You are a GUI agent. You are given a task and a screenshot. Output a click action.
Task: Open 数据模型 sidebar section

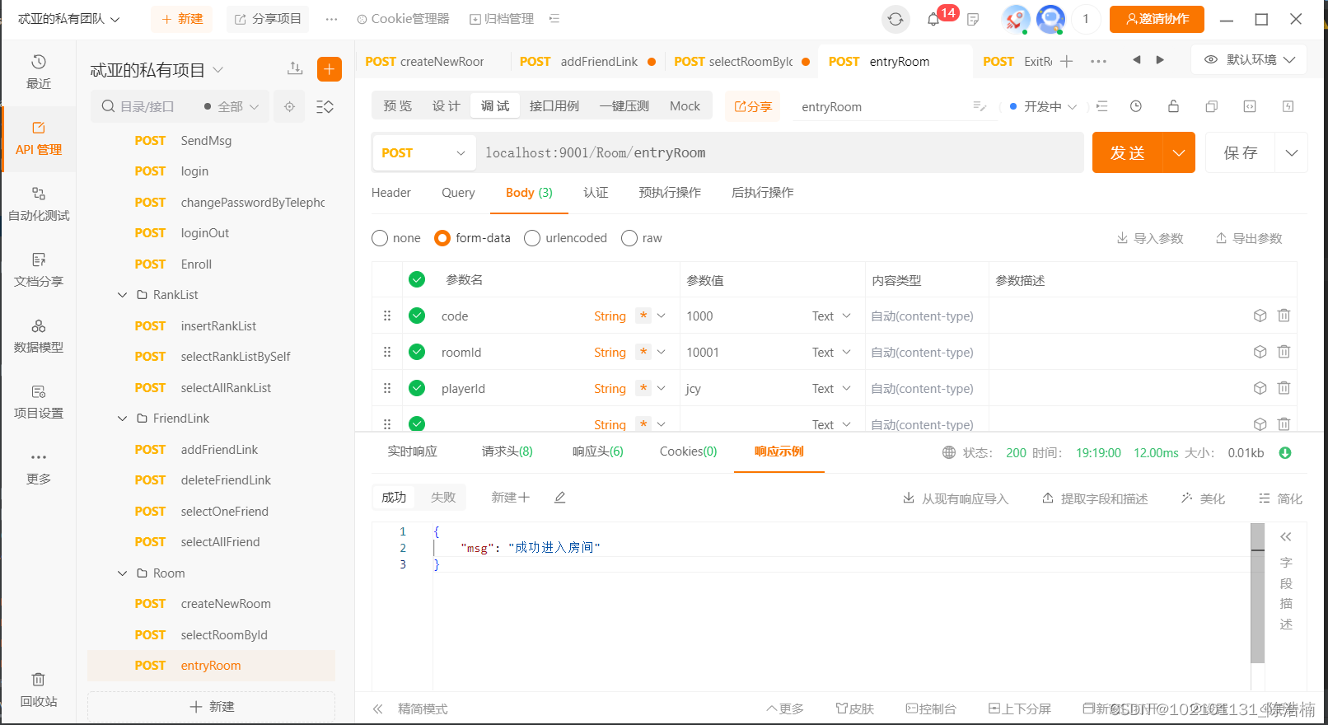39,335
